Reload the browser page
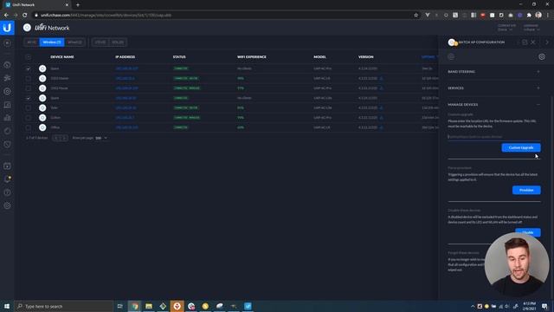The image size is (554, 312). tap(25, 16)
